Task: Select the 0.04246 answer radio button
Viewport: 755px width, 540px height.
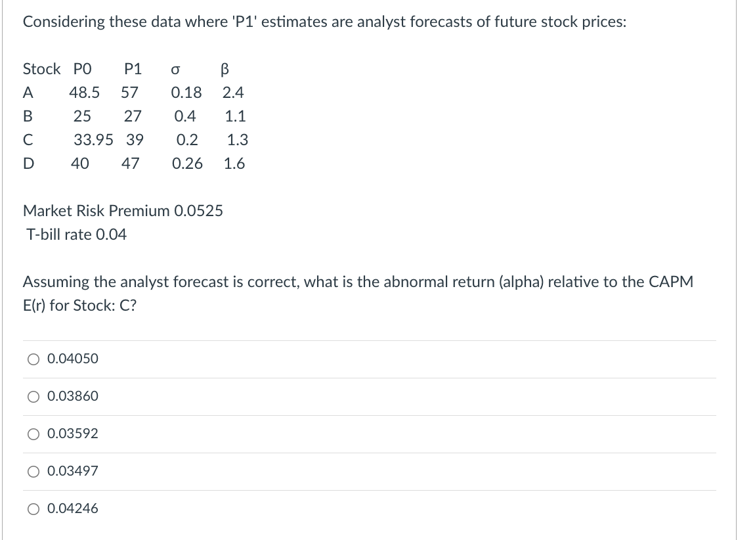Action: coord(33,508)
